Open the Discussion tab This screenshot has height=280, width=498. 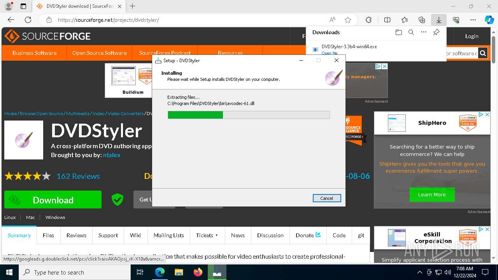tap(270, 235)
